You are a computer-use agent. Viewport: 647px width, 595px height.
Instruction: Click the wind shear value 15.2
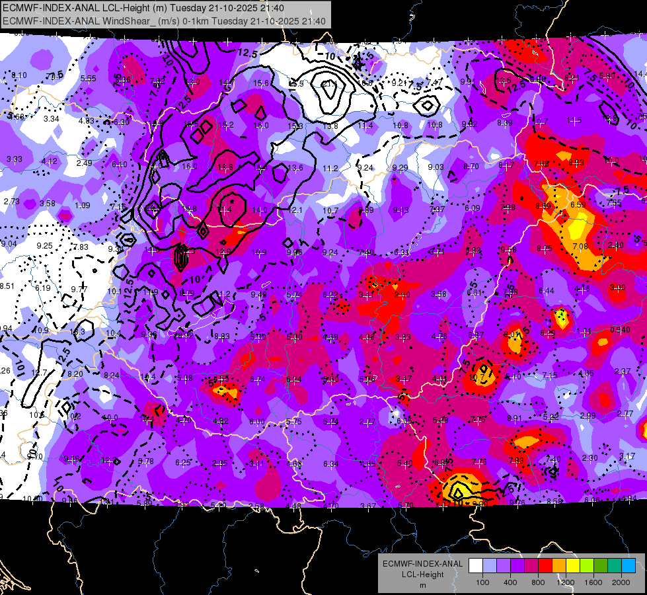(x=226, y=125)
